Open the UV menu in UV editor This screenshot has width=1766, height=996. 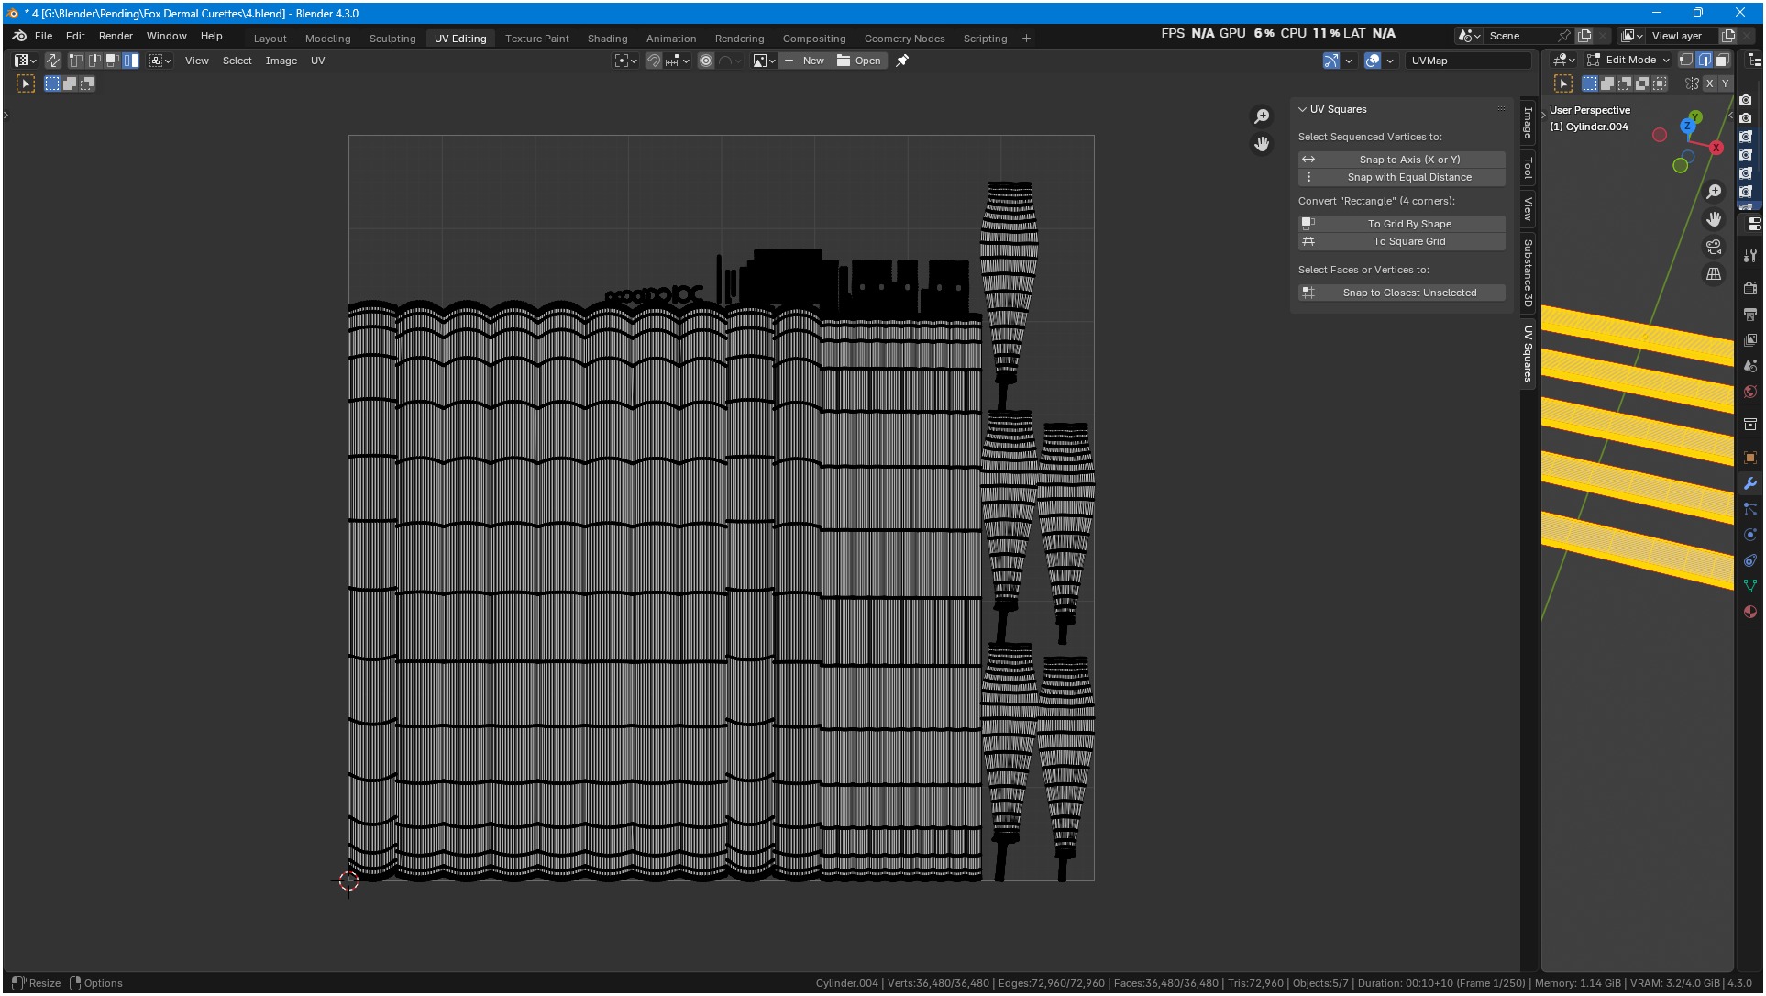317,61
